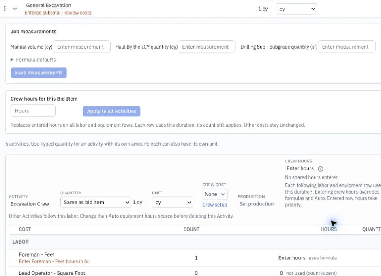This screenshot has width=381, height=276.
Task: Grab the drag handle beside General Excavation
Action: coord(5,9)
